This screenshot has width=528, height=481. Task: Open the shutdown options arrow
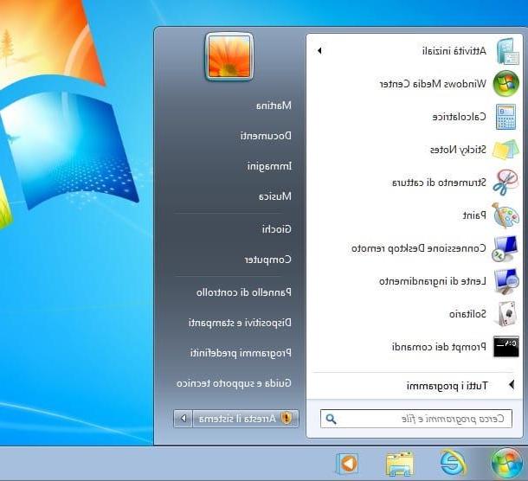(x=184, y=419)
